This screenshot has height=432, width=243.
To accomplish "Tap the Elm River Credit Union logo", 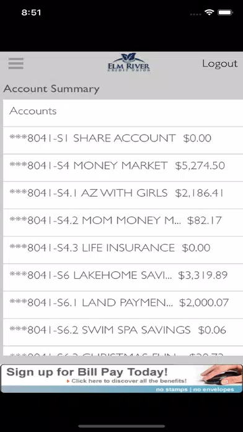I will point(129,62).
